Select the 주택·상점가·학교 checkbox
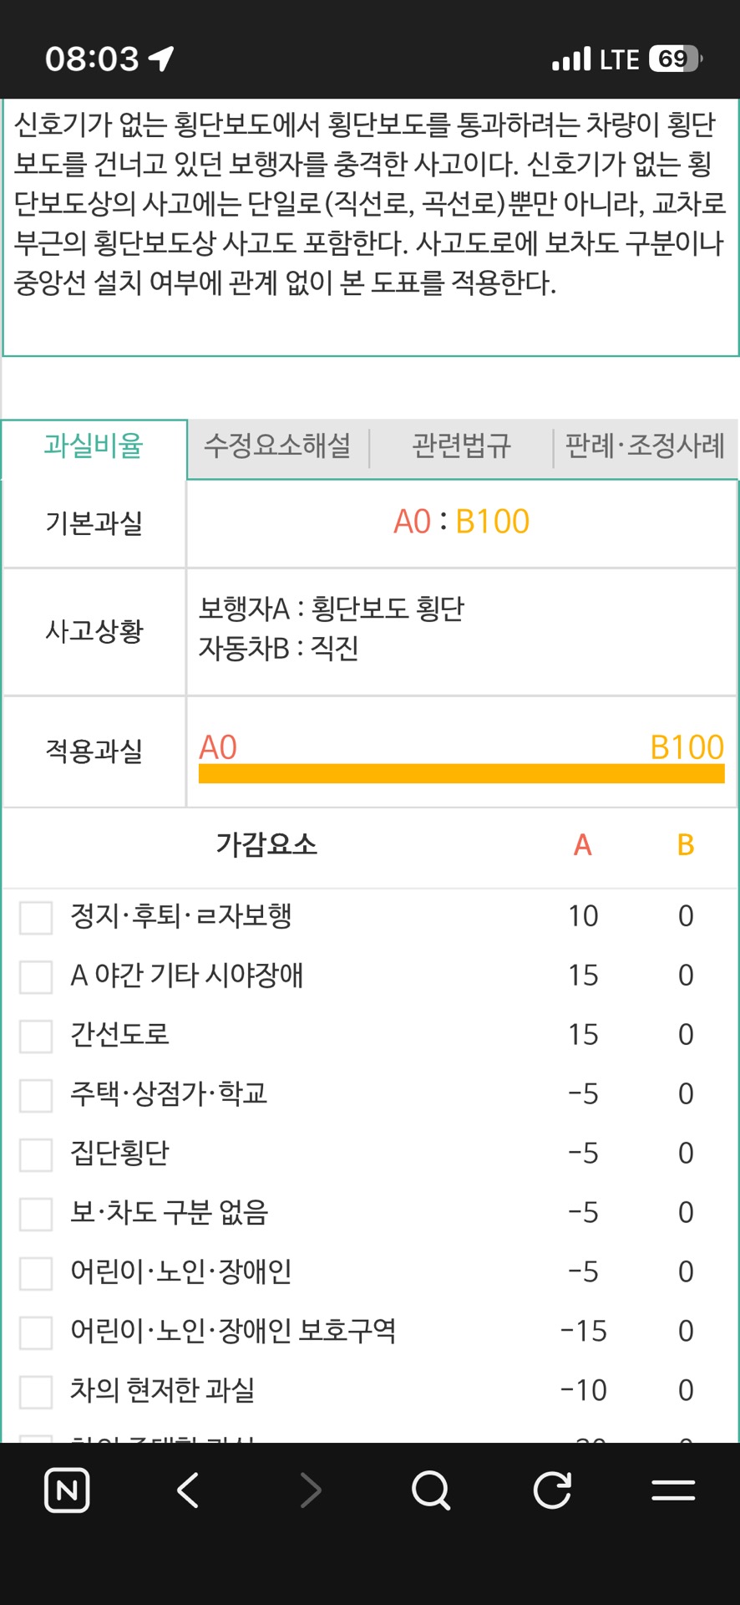Screen dimensions: 740x1605 pos(36,1095)
